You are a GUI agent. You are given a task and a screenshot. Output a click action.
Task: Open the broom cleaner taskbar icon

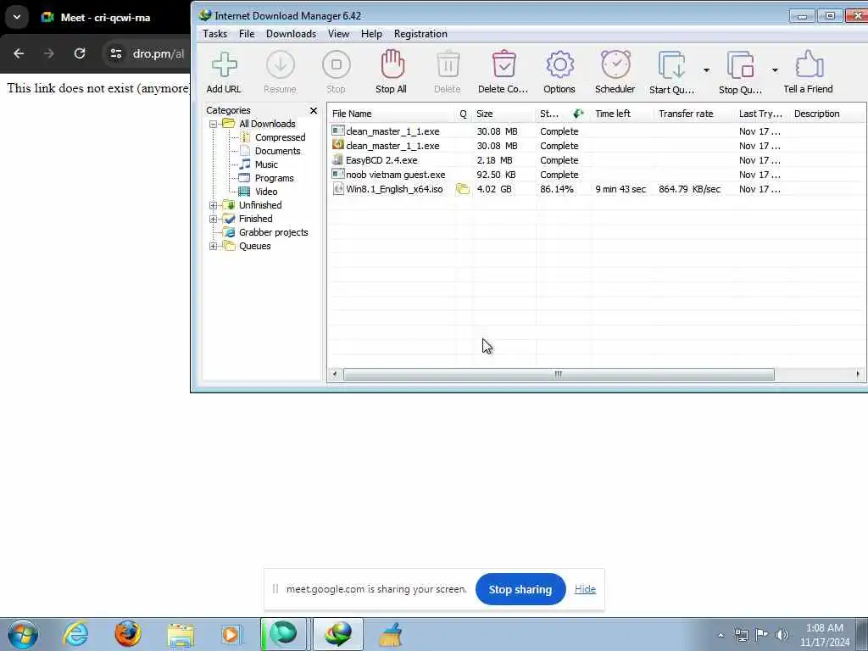click(391, 634)
